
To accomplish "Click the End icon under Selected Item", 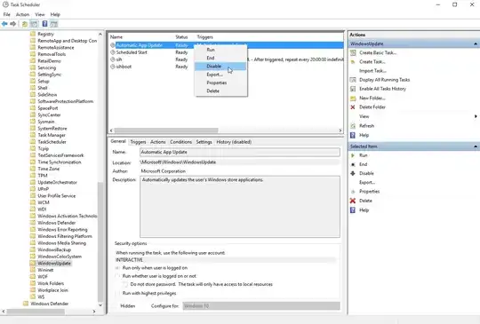I will tap(353, 164).
